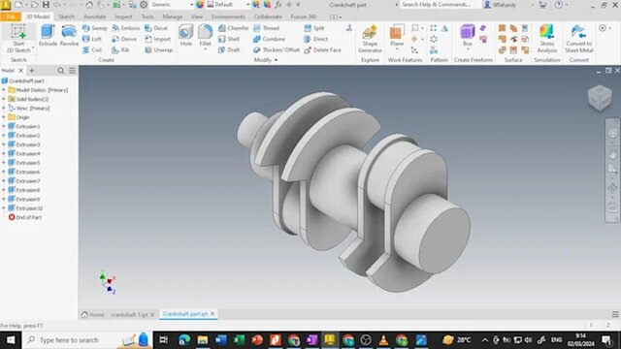
Task: Expand the Solid Bodies node
Action: point(4,99)
